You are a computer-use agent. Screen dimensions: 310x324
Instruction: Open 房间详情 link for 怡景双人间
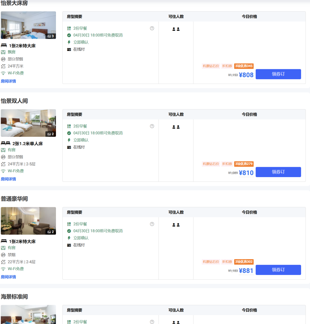(8, 179)
